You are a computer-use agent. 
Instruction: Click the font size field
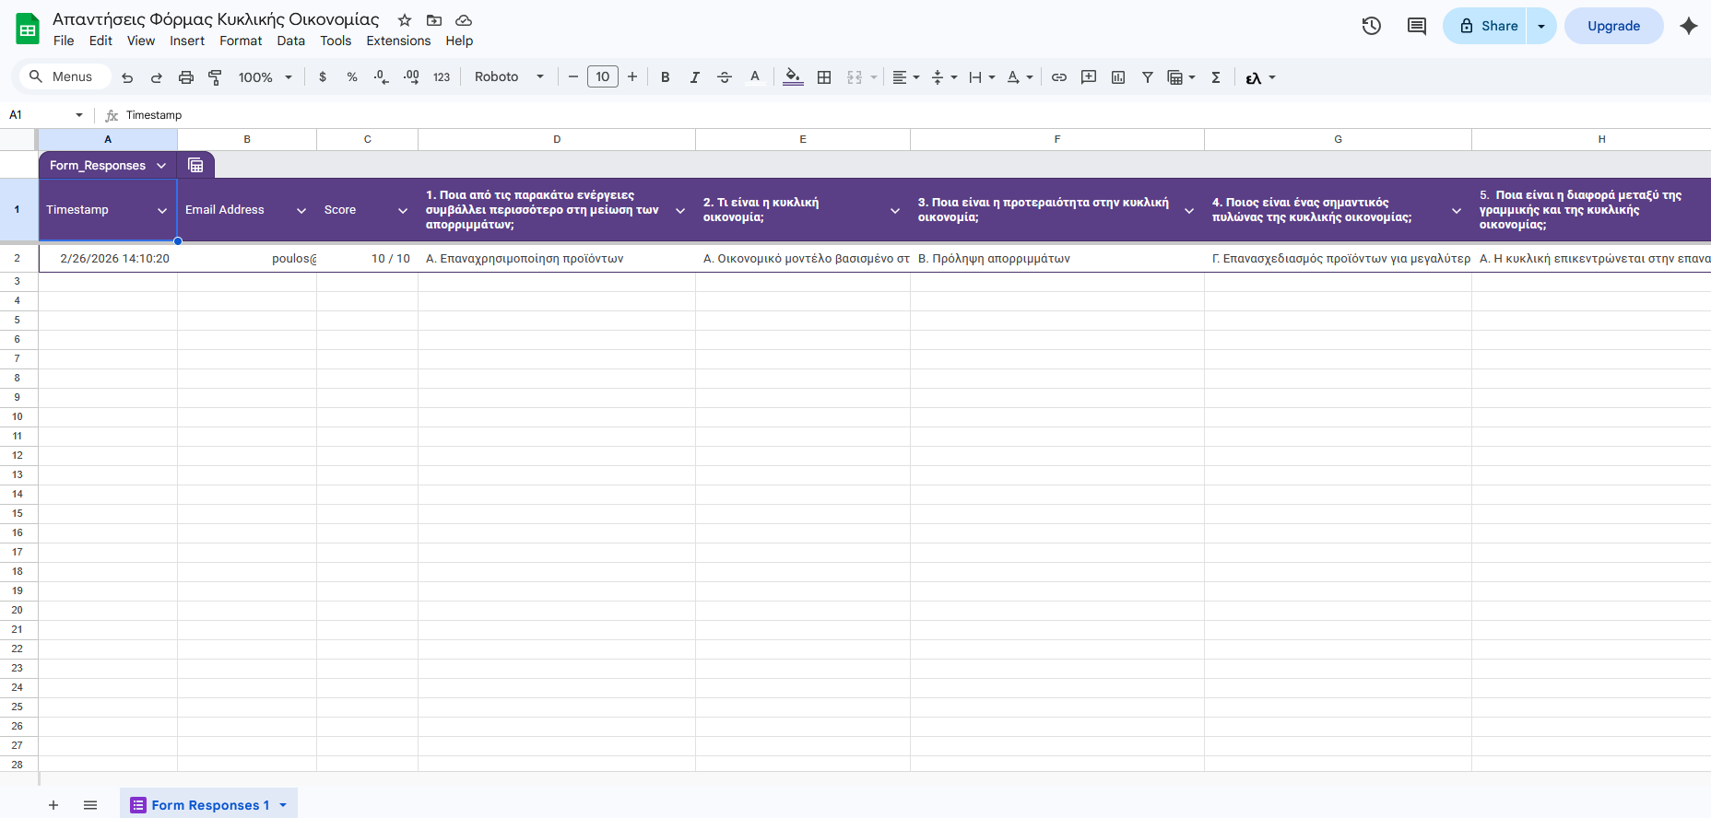coord(603,77)
